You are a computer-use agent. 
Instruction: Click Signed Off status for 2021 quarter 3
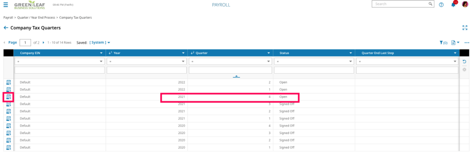pos(287,104)
